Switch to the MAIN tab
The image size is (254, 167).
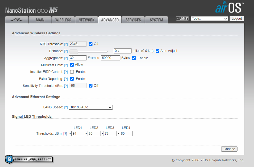[x=40, y=20]
